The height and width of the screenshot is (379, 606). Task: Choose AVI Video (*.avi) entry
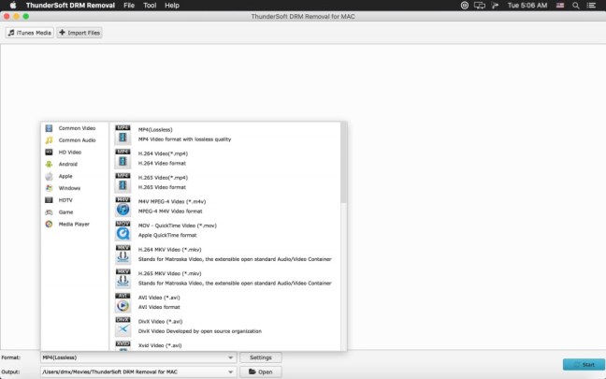click(x=225, y=302)
